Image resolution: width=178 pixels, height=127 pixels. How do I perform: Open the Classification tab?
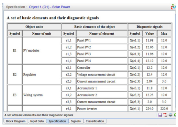[95, 121]
